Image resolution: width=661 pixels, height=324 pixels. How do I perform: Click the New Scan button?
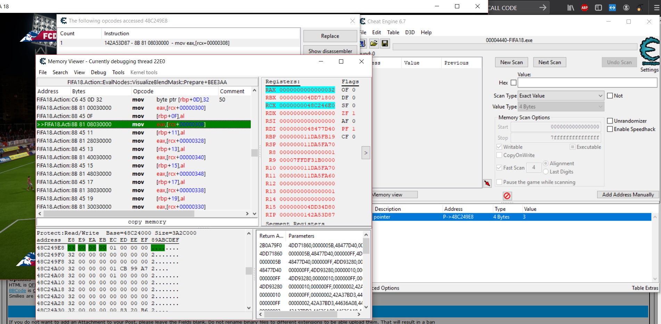tap(511, 63)
